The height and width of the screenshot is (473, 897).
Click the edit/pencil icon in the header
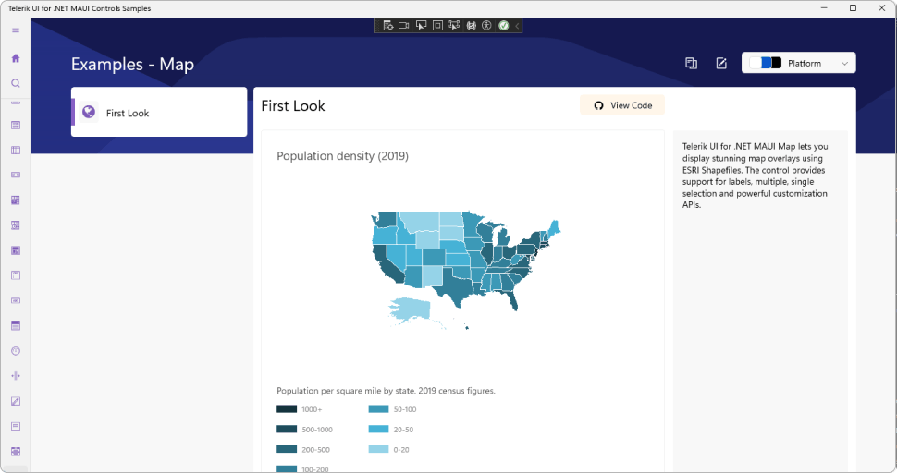point(721,64)
